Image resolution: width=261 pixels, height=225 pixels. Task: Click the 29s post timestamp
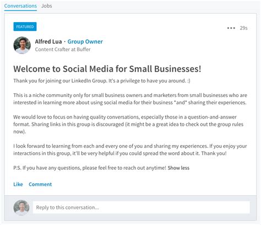tap(243, 28)
